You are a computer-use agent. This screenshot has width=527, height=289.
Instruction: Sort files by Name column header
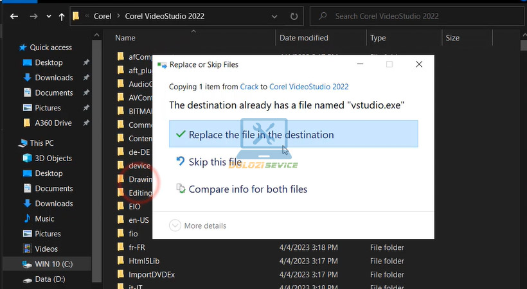pos(125,38)
